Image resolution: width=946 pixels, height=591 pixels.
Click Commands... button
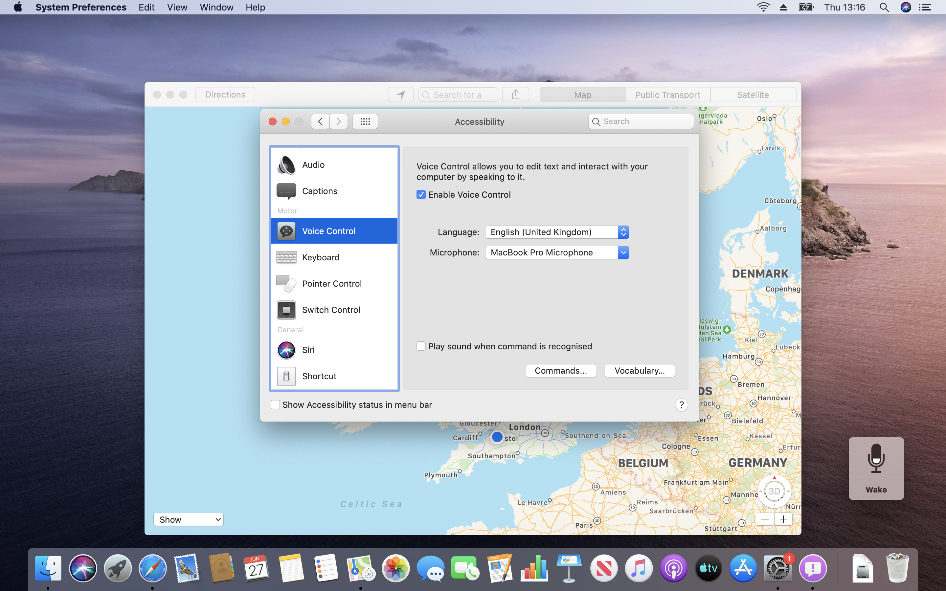[x=561, y=371]
